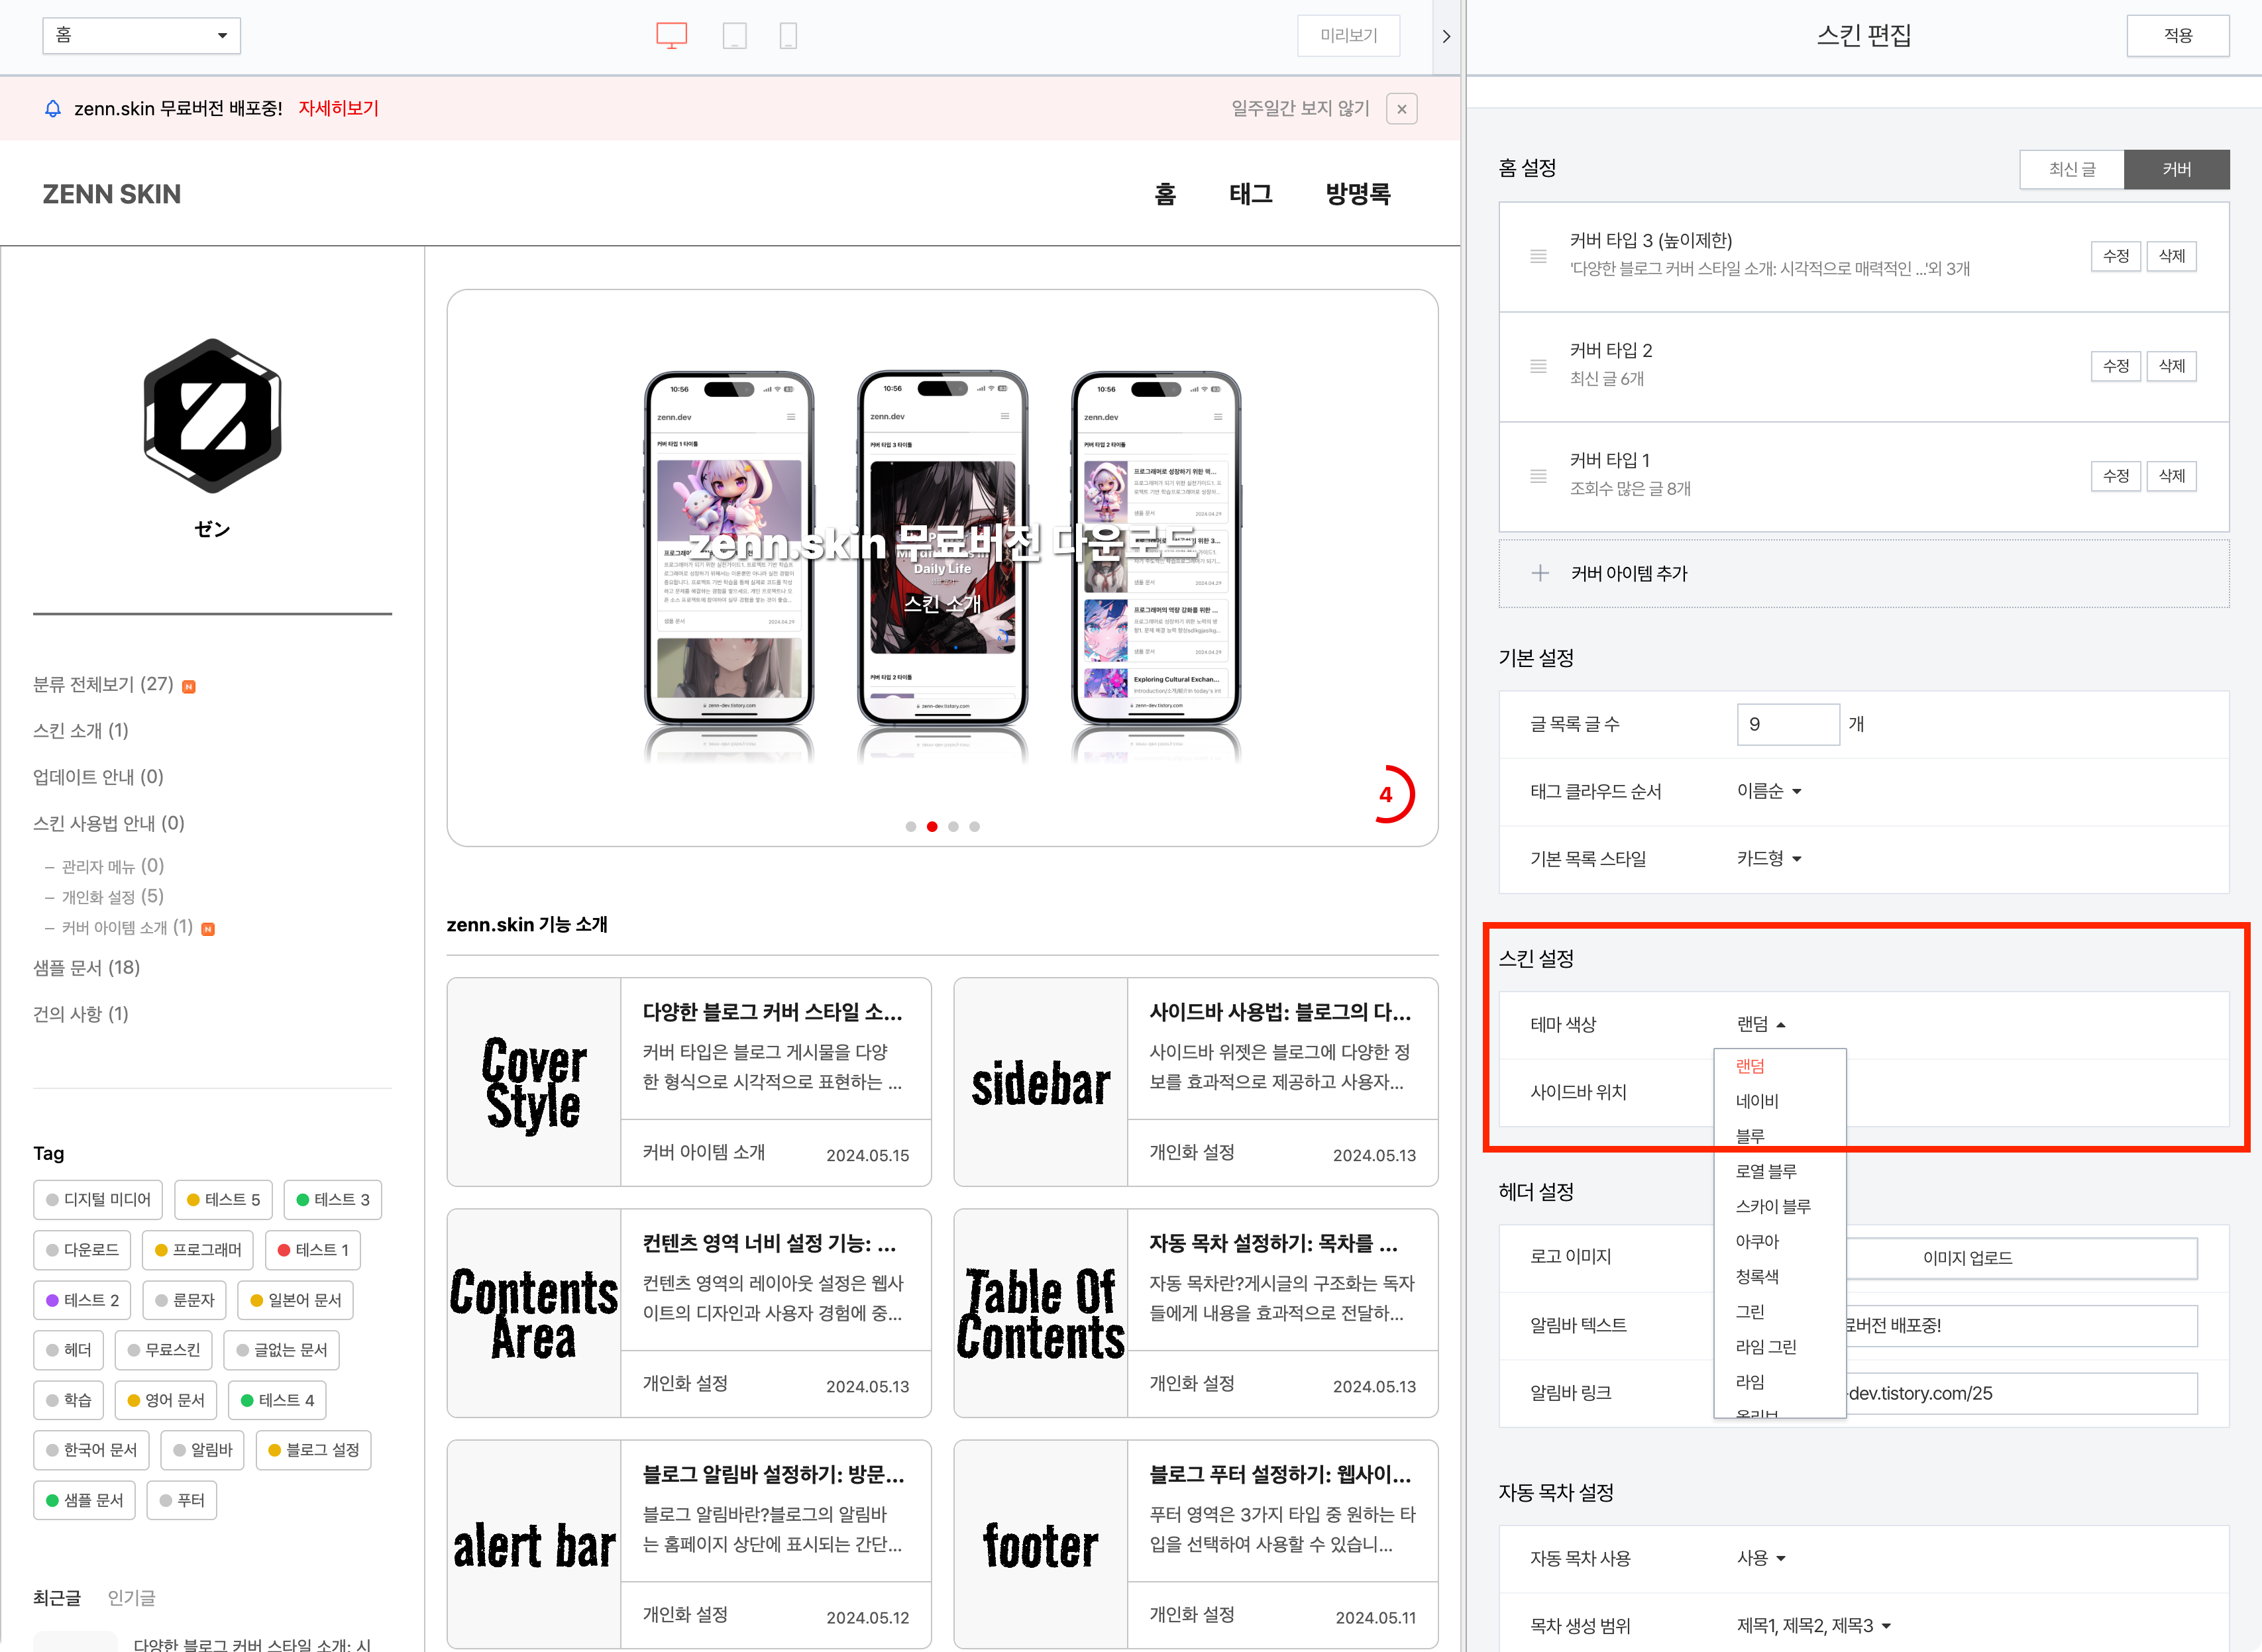2262x1652 pixels.
Task: Switch to tablet preview icon
Action: pos(734,36)
